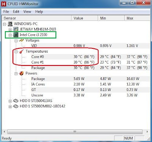Select the Powers label
This screenshot has width=152, height=142.
[31, 73]
